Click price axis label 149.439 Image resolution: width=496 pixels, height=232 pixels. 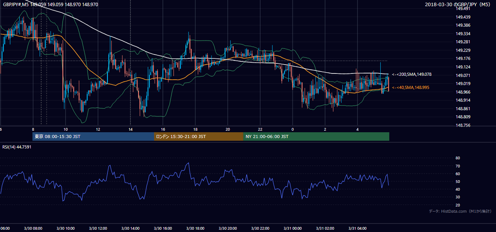click(463, 17)
